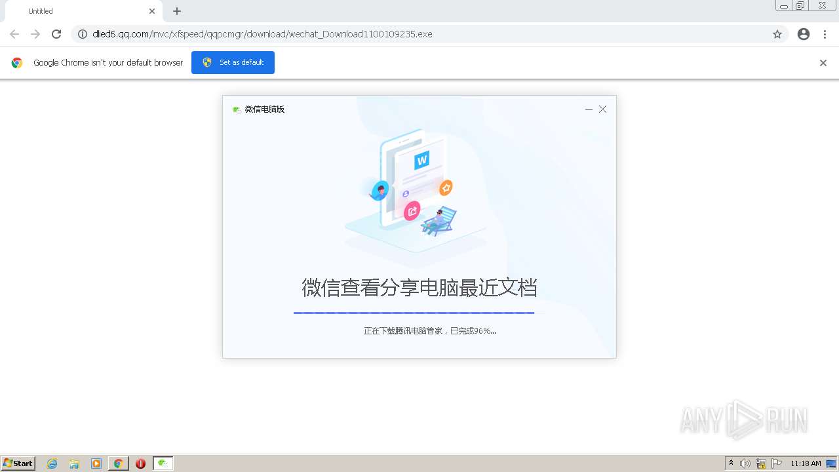Open Windows Explorer folder from taskbar

[74, 463]
